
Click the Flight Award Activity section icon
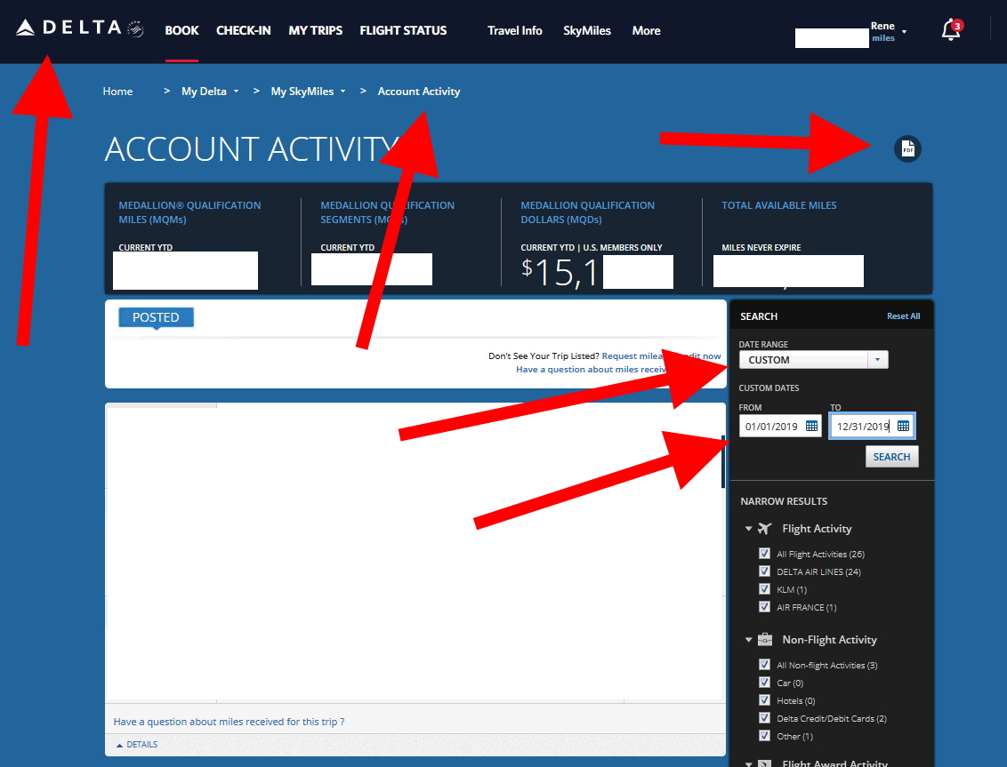coord(765,762)
